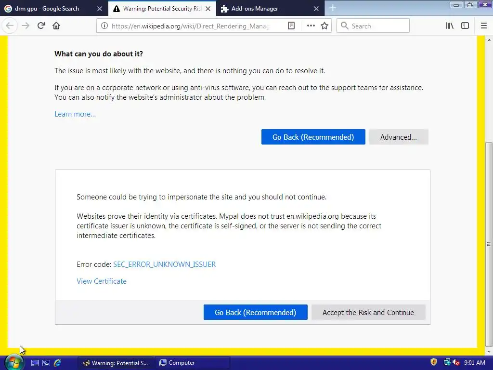Click Switch between windows quick launch icon

(x=46, y=363)
